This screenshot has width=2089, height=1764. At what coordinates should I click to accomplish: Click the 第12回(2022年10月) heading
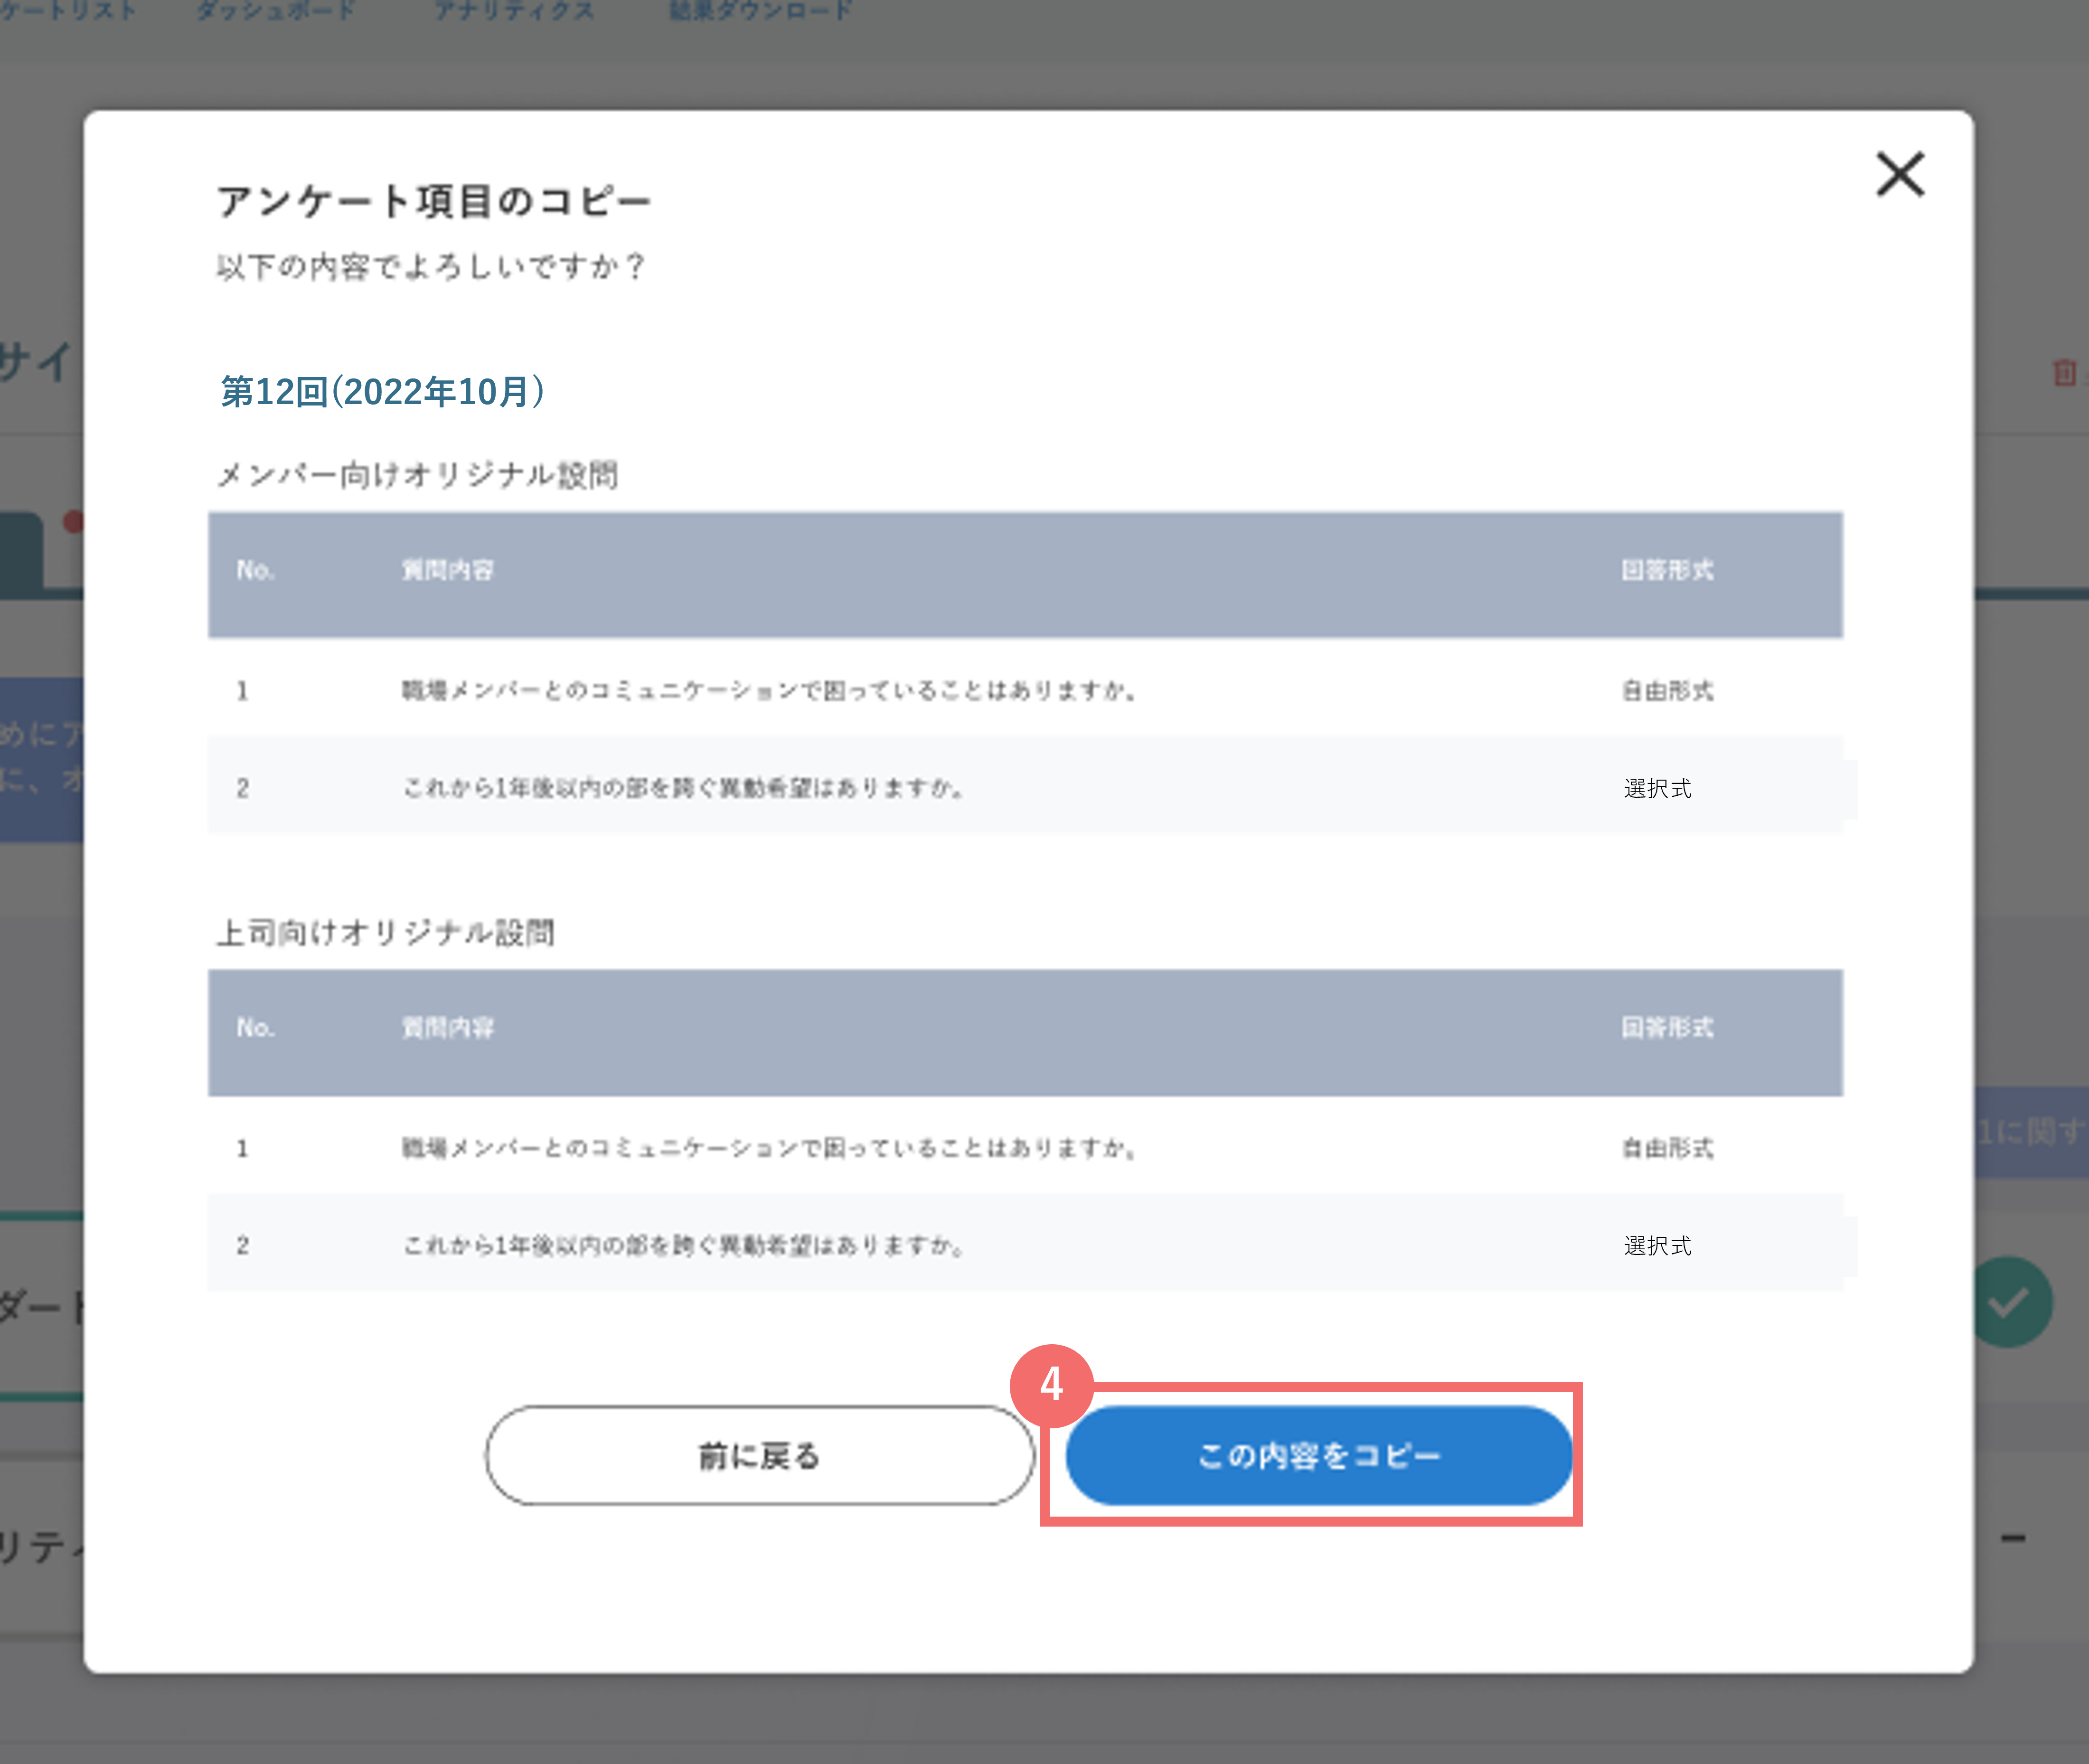[383, 391]
